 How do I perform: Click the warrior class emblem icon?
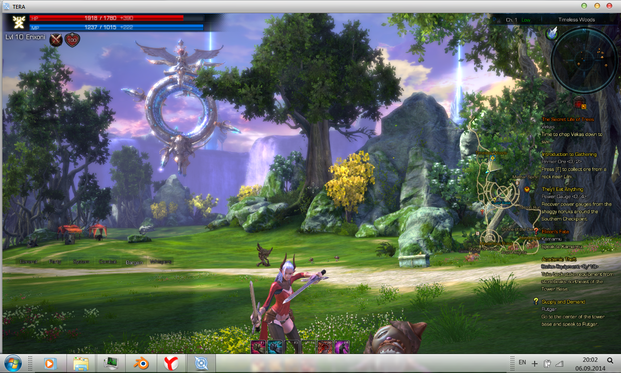pyautogui.click(x=19, y=22)
